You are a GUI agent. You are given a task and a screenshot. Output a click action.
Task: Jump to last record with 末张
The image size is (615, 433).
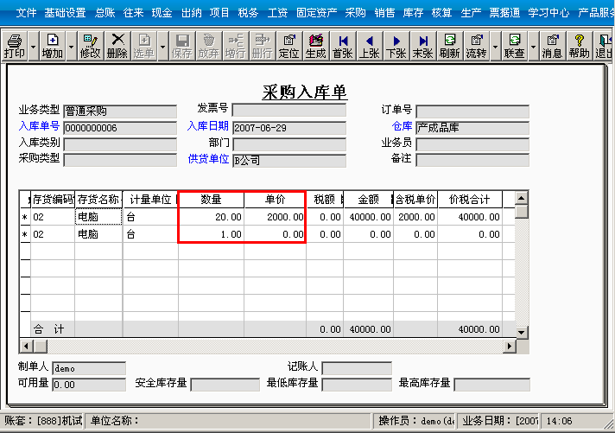(422, 47)
